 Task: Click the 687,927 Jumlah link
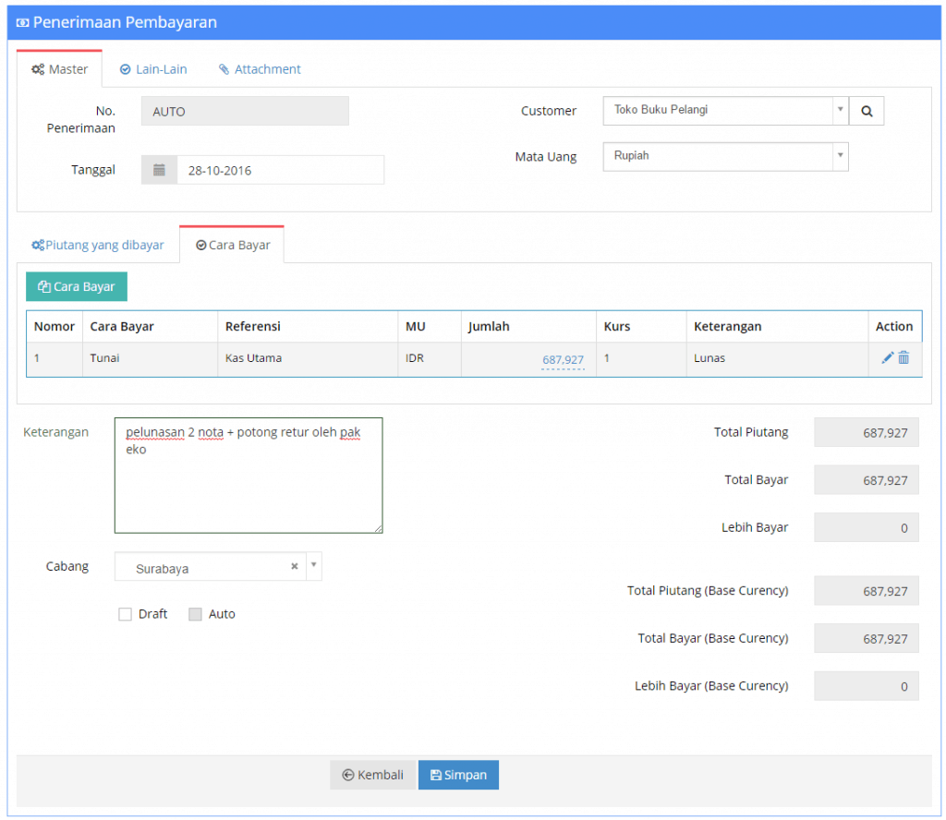[563, 360]
